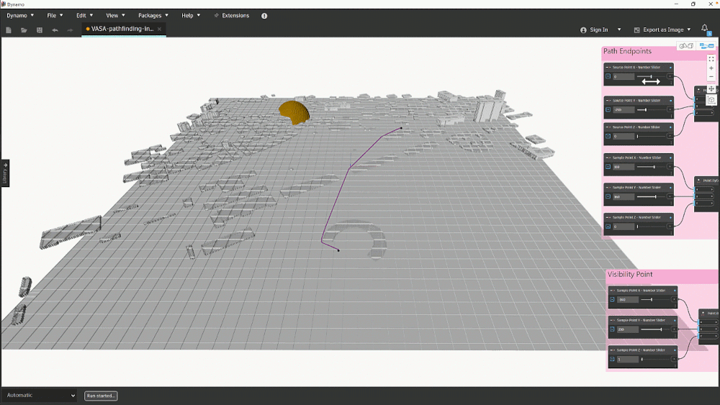Switch to the 3D background preview view
The height and width of the screenshot is (405, 720).
tap(685, 46)
